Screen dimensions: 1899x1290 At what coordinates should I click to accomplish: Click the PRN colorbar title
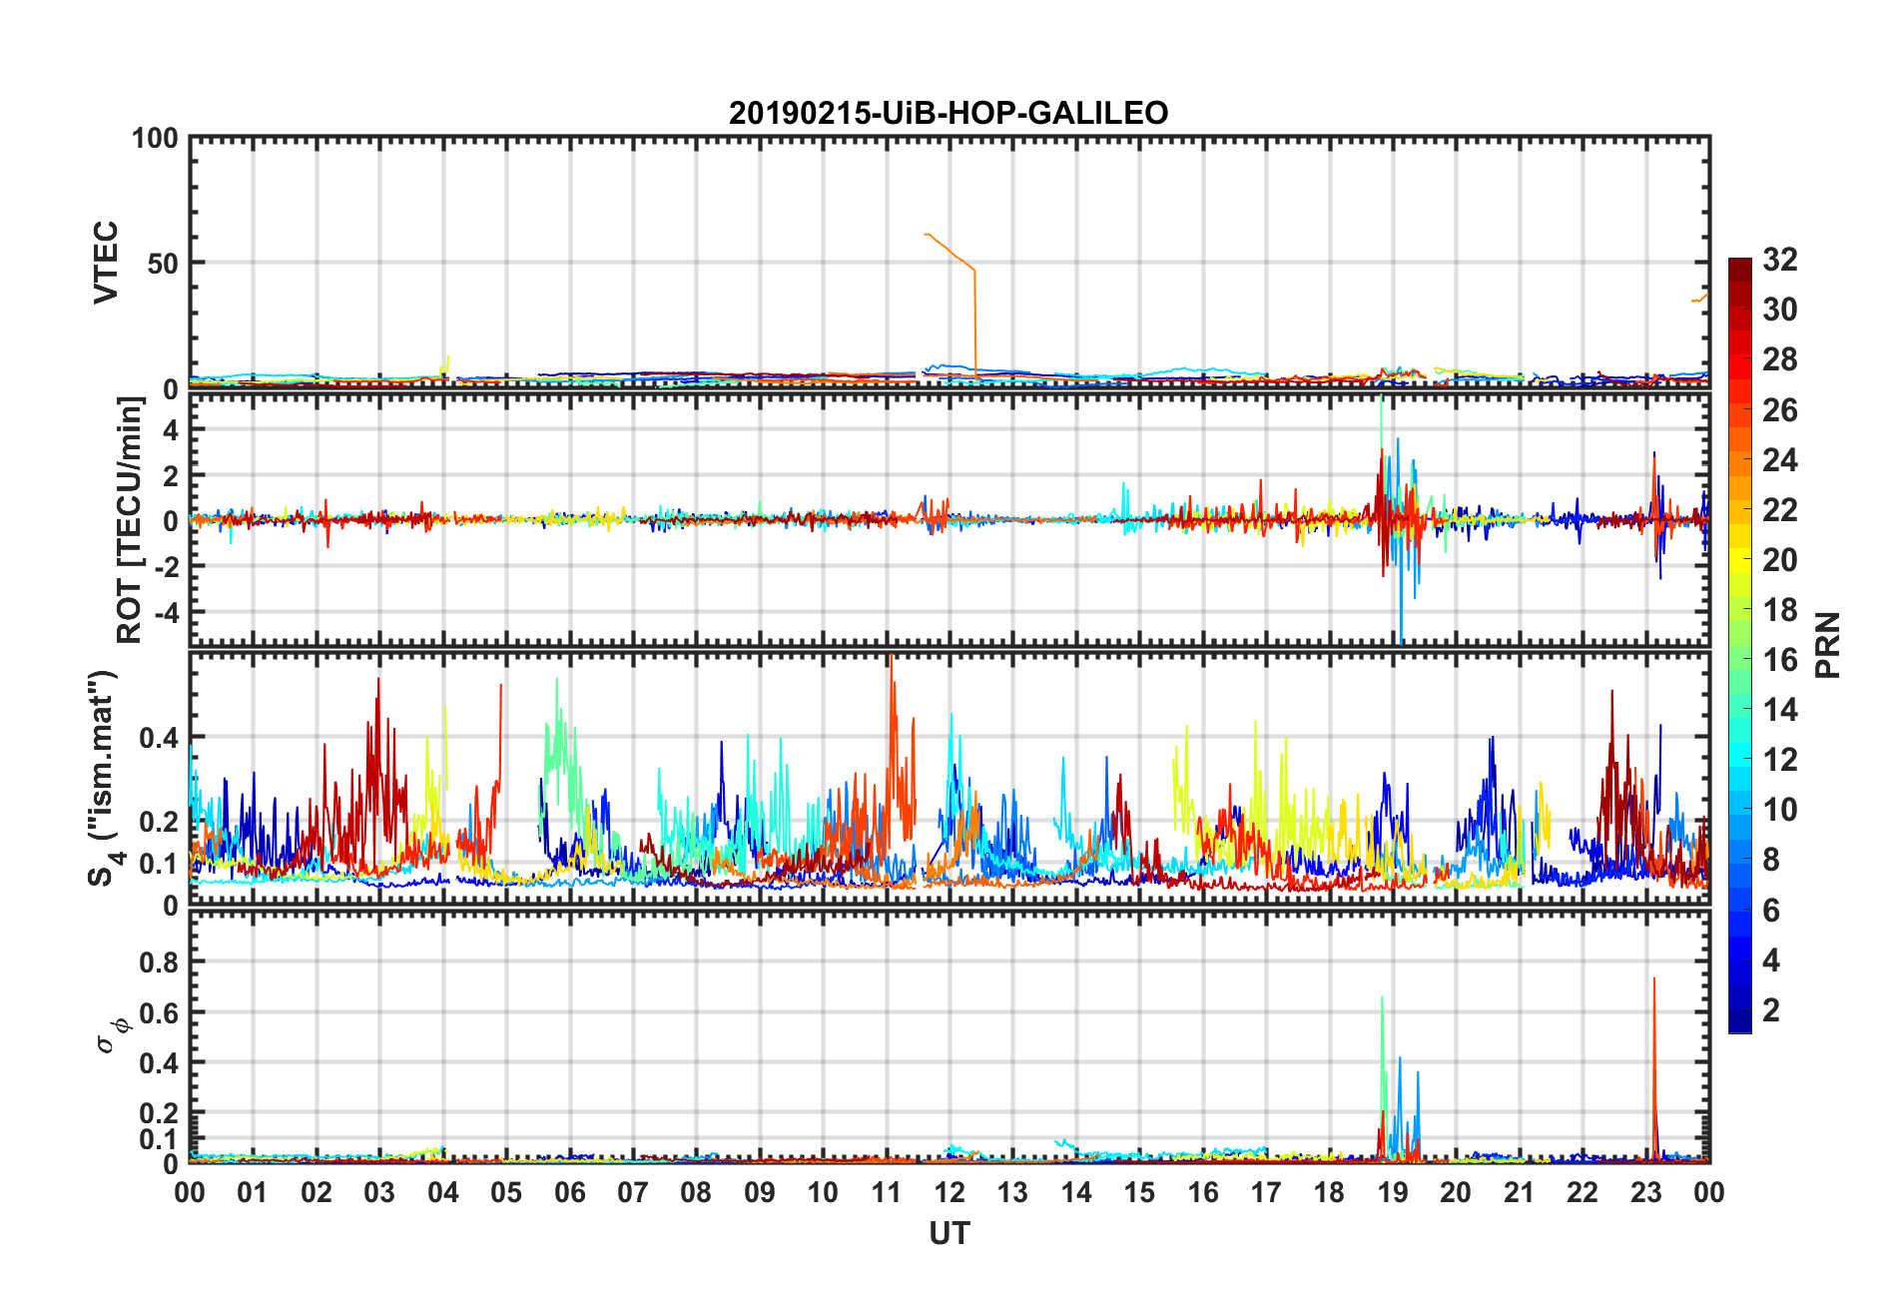pos(1828,645)
